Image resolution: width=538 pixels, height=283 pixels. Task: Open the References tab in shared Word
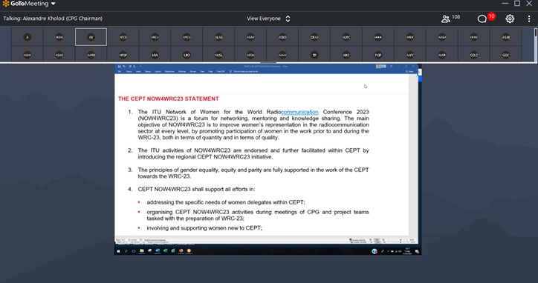point(169,72)
